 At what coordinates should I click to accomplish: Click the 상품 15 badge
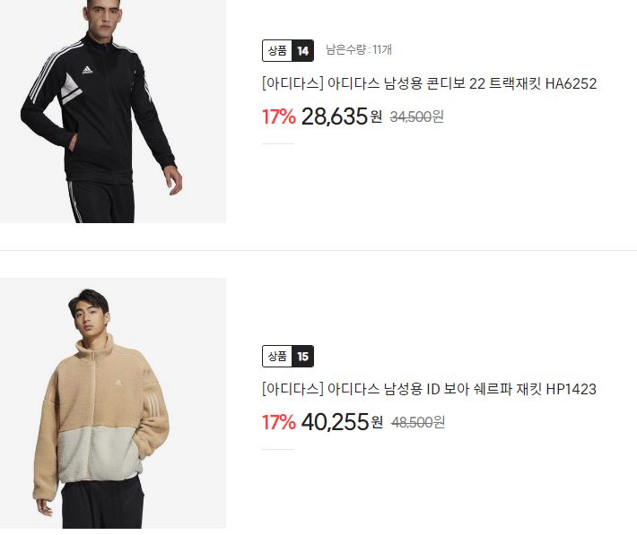coord(288,357)
